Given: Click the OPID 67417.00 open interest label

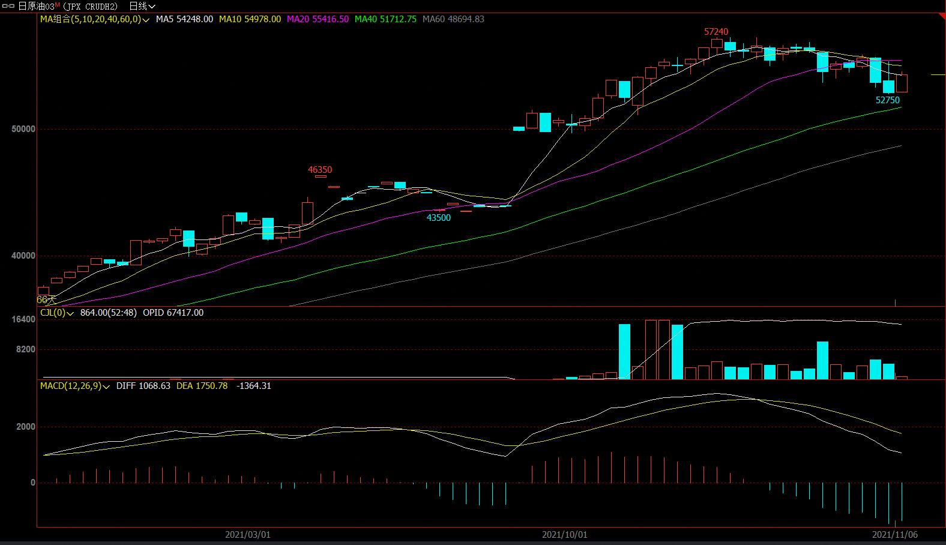Looking at the screenshot, I should point(173,313).
